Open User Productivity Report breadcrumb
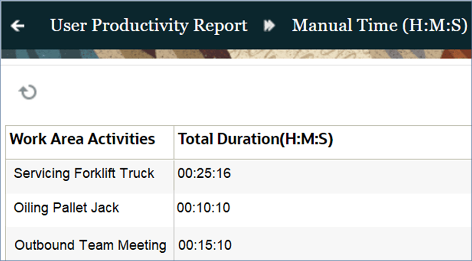 pyautogui.click(x=149, y=26)
